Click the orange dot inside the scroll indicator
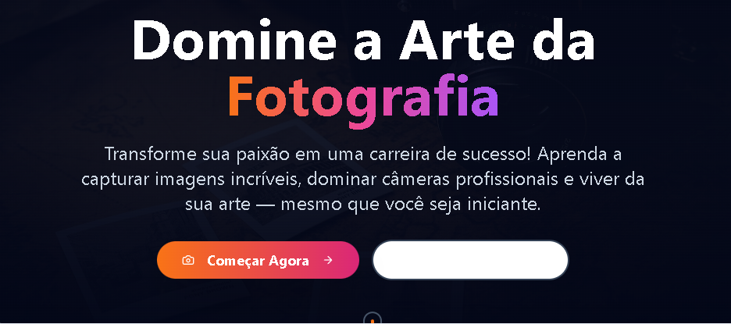The image size is (731, 324). coord(372,321)
